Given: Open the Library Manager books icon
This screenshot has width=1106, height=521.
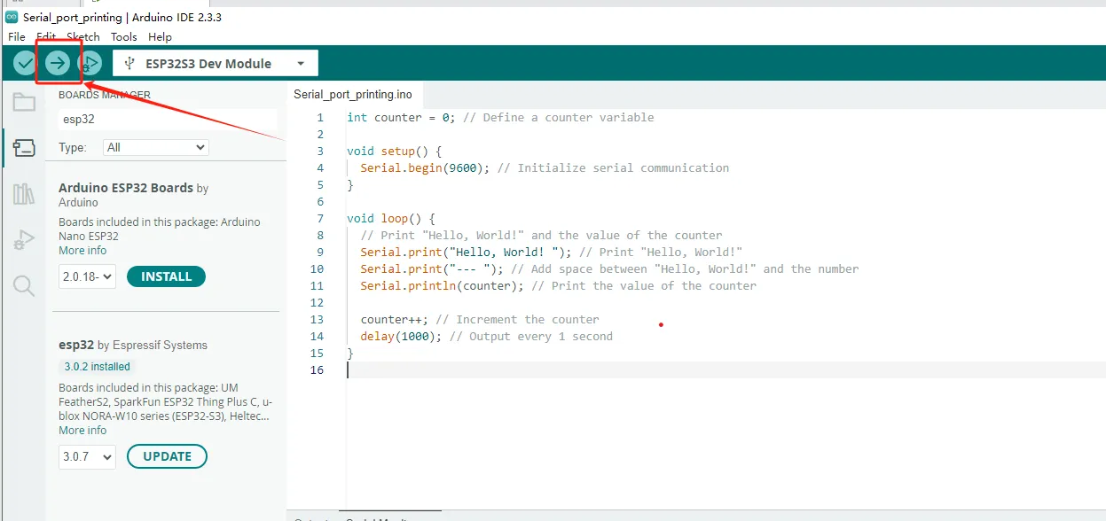Looking at the screenshot, I should [x=24, y=194].
